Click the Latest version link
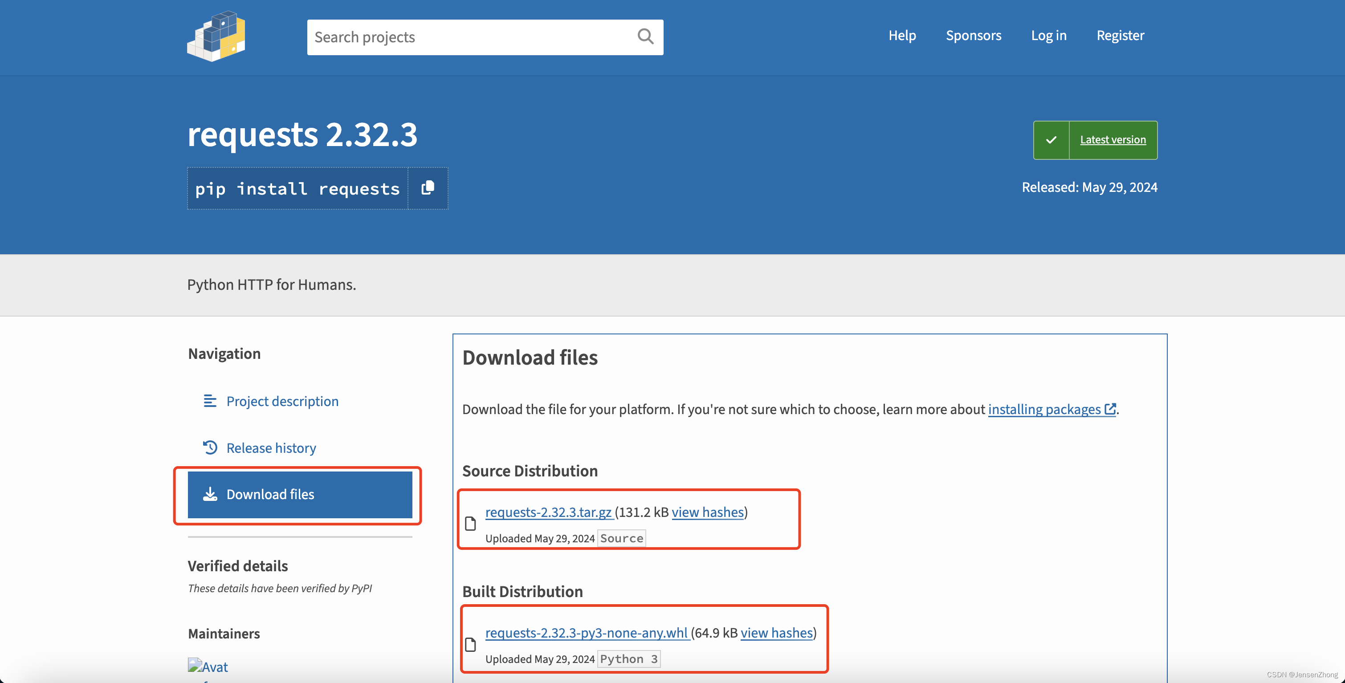 pos(1113,140)
